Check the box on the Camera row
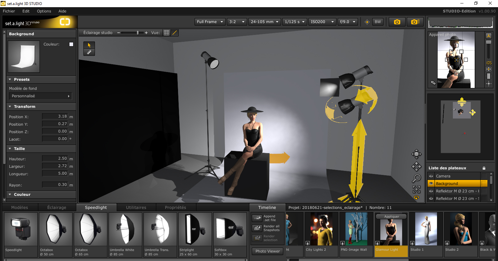This screenshot has width=498, height=261. pos(484,176)
